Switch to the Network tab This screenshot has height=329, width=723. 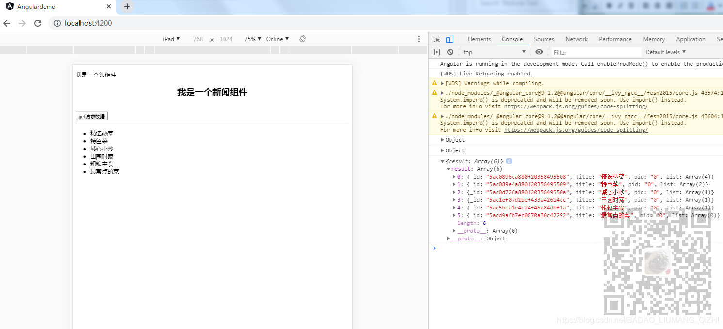pyautogui.click(x=576, y=39)
